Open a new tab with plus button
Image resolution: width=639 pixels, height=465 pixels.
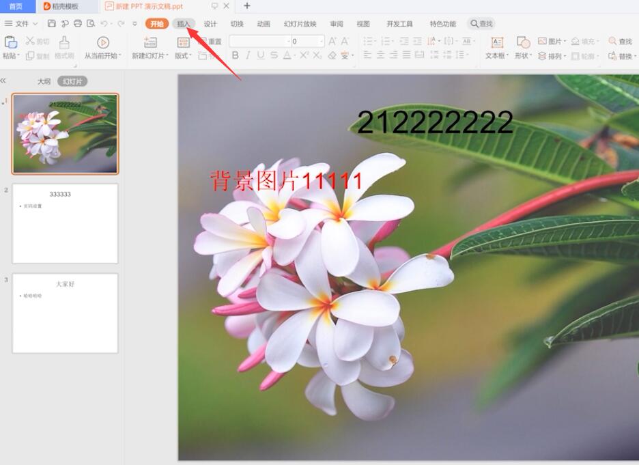coord(247,5)
